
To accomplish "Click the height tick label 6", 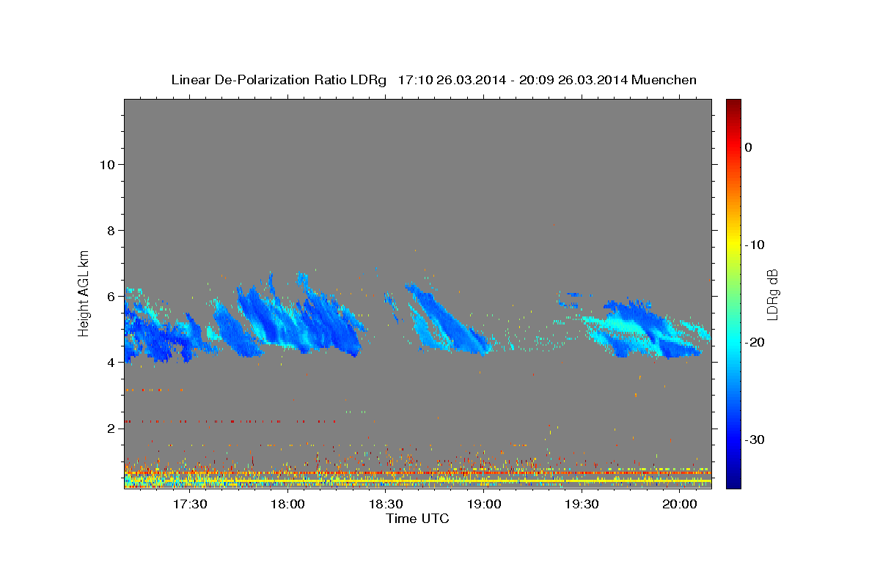I will pos(111,297).
